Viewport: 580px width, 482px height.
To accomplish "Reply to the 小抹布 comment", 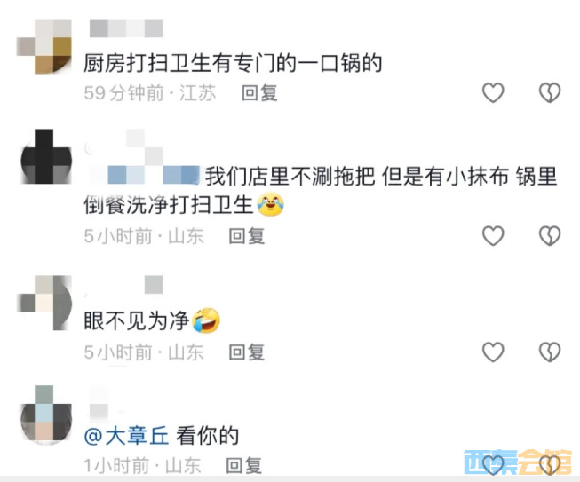I will pos(246,236).
